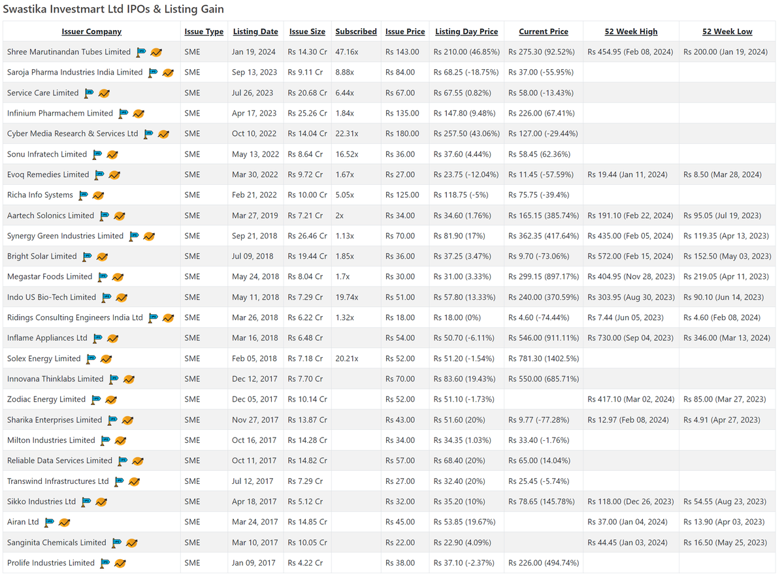Screen dimensions: 784x578
Task: Open the Aartech Solonics Limited company name
Action: tap(50, 216)
